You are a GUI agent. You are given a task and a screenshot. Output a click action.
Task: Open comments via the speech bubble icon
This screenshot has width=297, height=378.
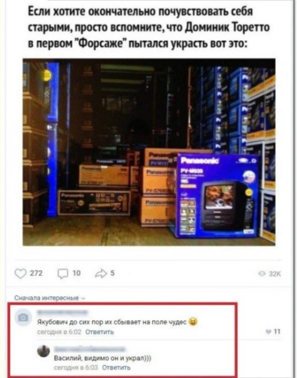pos(63,274)
